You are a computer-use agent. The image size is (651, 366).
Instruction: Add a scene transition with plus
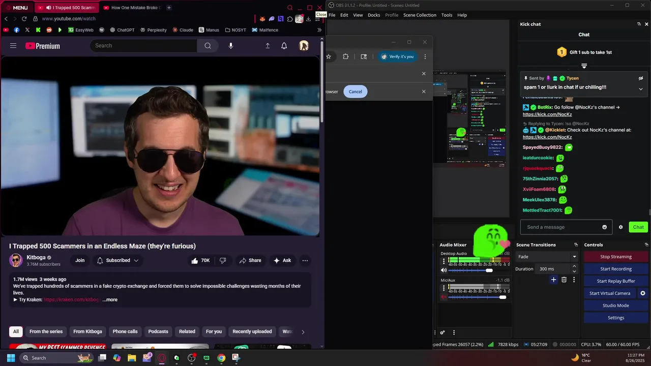(554, 280)
